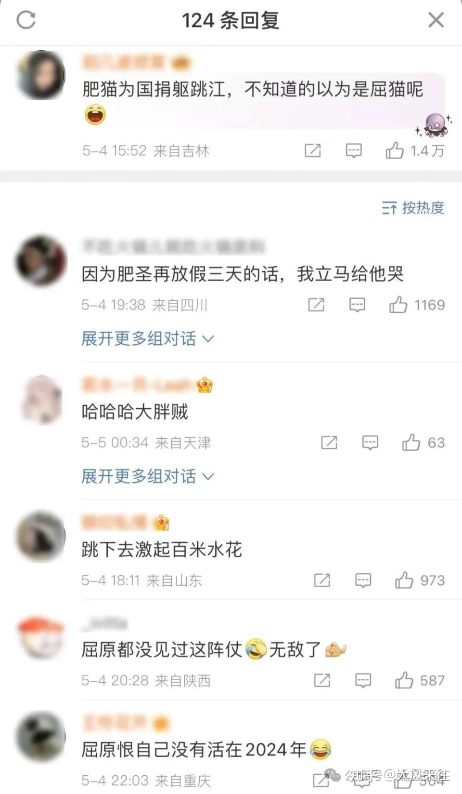
Task: Forward the 屈原都没见过这阵仗 reply
Action: (322, 680)
